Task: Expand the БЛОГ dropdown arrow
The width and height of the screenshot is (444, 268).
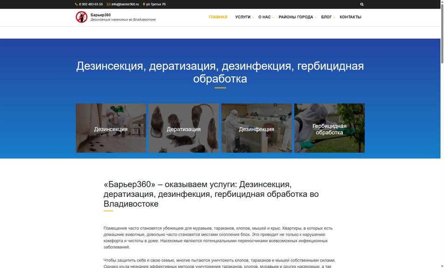Action: point(334,18)
